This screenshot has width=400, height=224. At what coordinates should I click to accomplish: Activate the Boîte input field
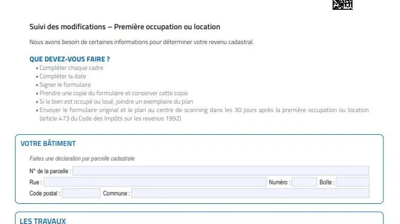click(x=352, y=182)
